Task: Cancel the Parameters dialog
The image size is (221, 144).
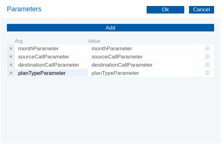Action: tap(201, 10)
